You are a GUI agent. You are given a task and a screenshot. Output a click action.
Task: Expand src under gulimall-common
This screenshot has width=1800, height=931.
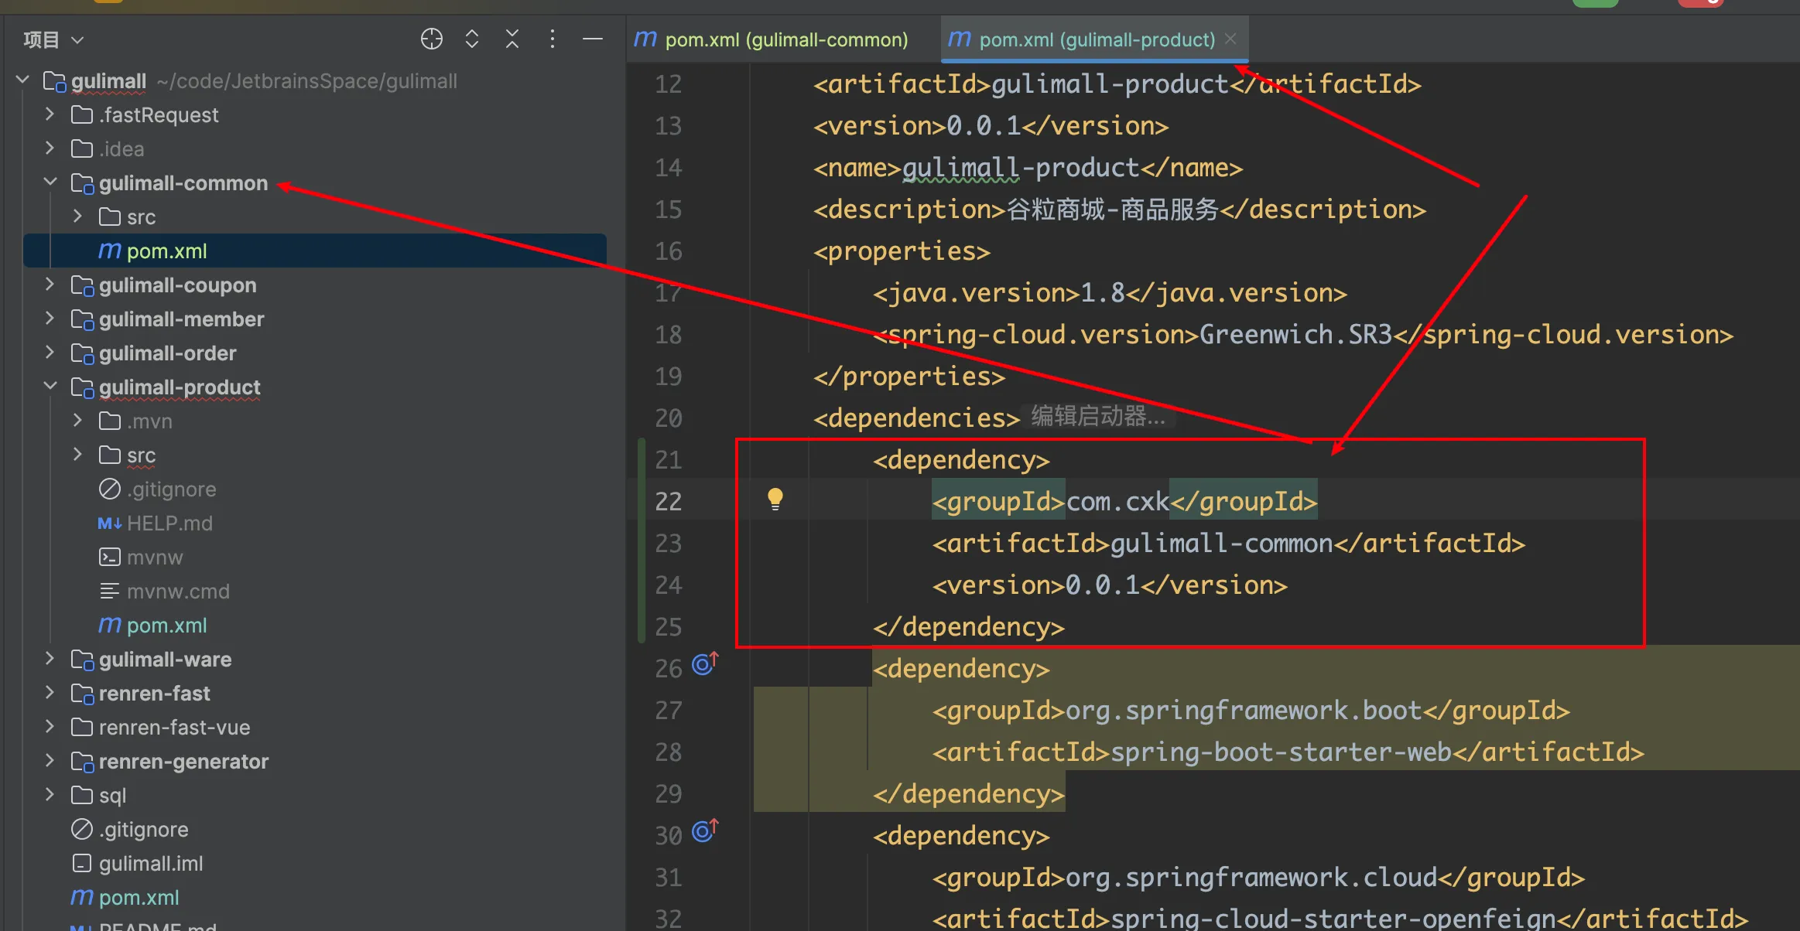point(78,216)
